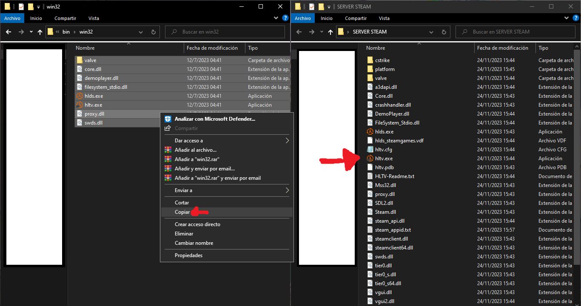This screenshot has width=581, height=306.
Task: Open recent locations dropdown in SERVER STEAM
Action: point(322,32)
